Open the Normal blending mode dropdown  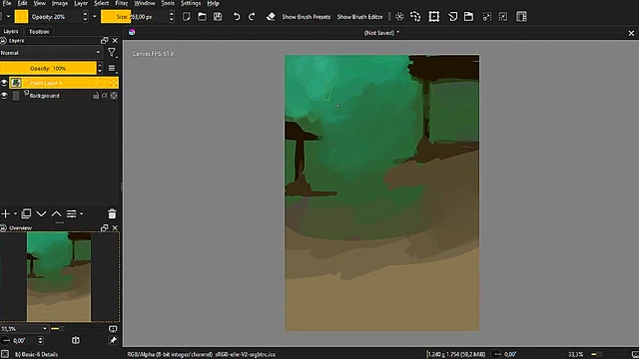[51, 53]
